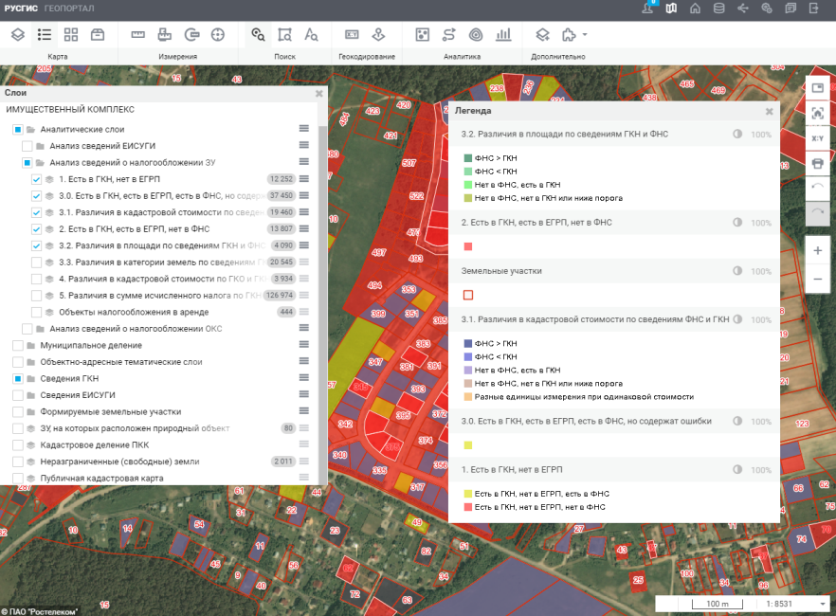Select the crosshair coordinate tool
The image size is (836, 616).
(218, 35)
